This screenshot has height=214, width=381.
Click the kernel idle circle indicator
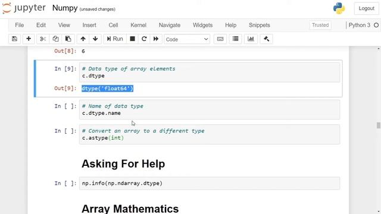tap(376, 25)
